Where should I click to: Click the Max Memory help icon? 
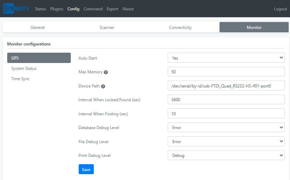[x=106, y=72]
